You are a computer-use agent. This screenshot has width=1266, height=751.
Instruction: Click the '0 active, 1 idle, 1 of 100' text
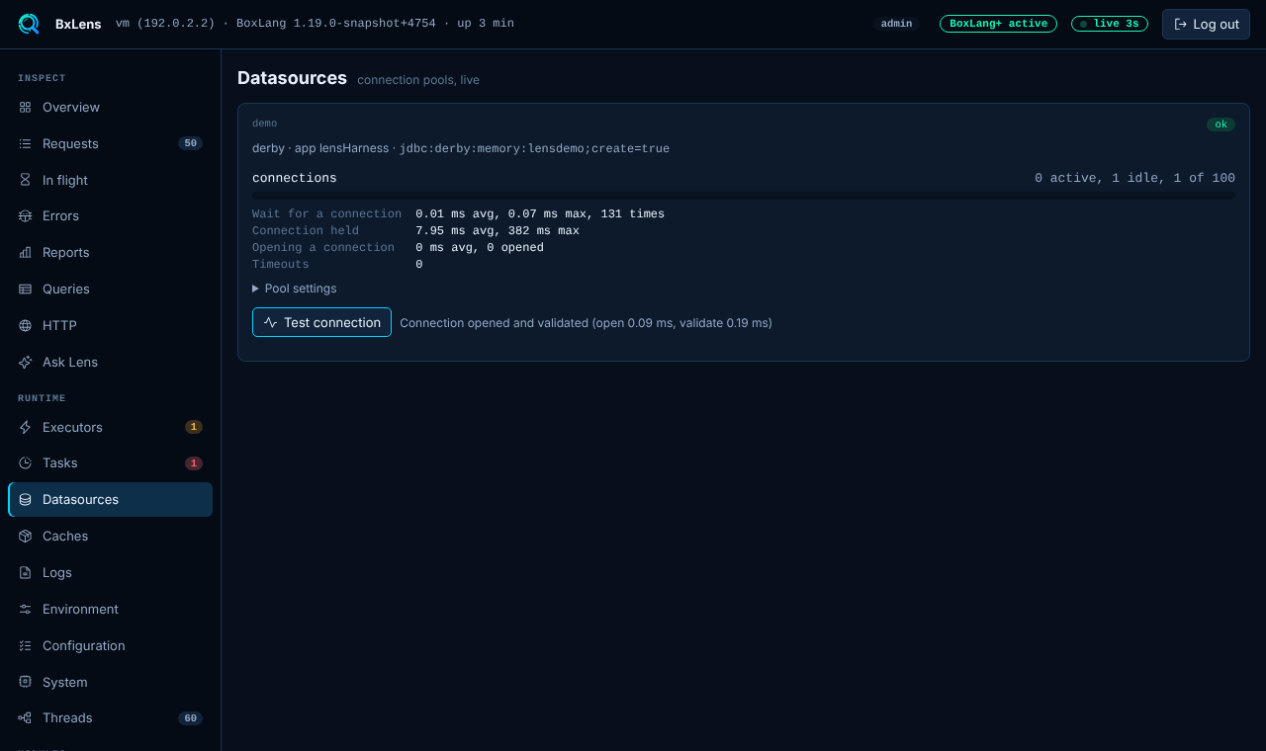pyautogui.click(x=1134, y=178)
